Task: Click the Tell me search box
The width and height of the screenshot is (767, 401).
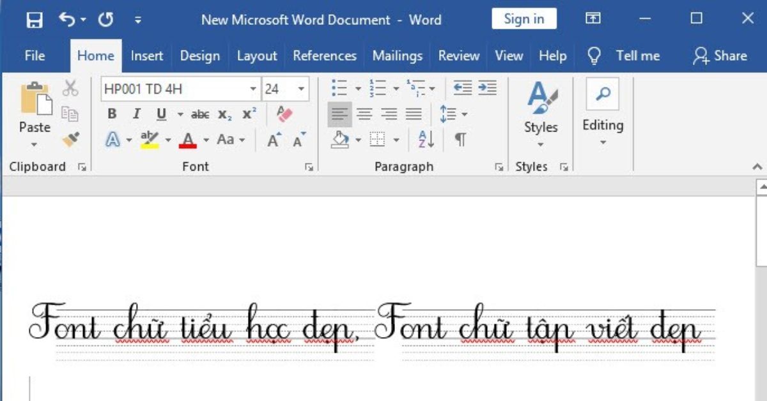Action: [624, 56]
